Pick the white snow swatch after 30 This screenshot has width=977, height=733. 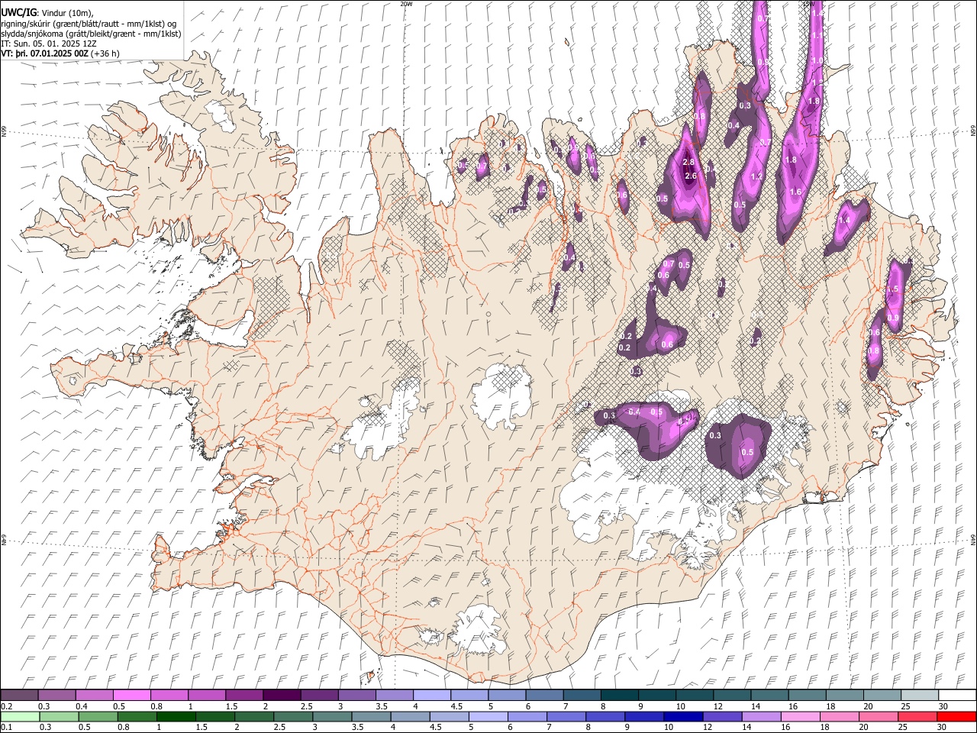[x=957, y=695]
